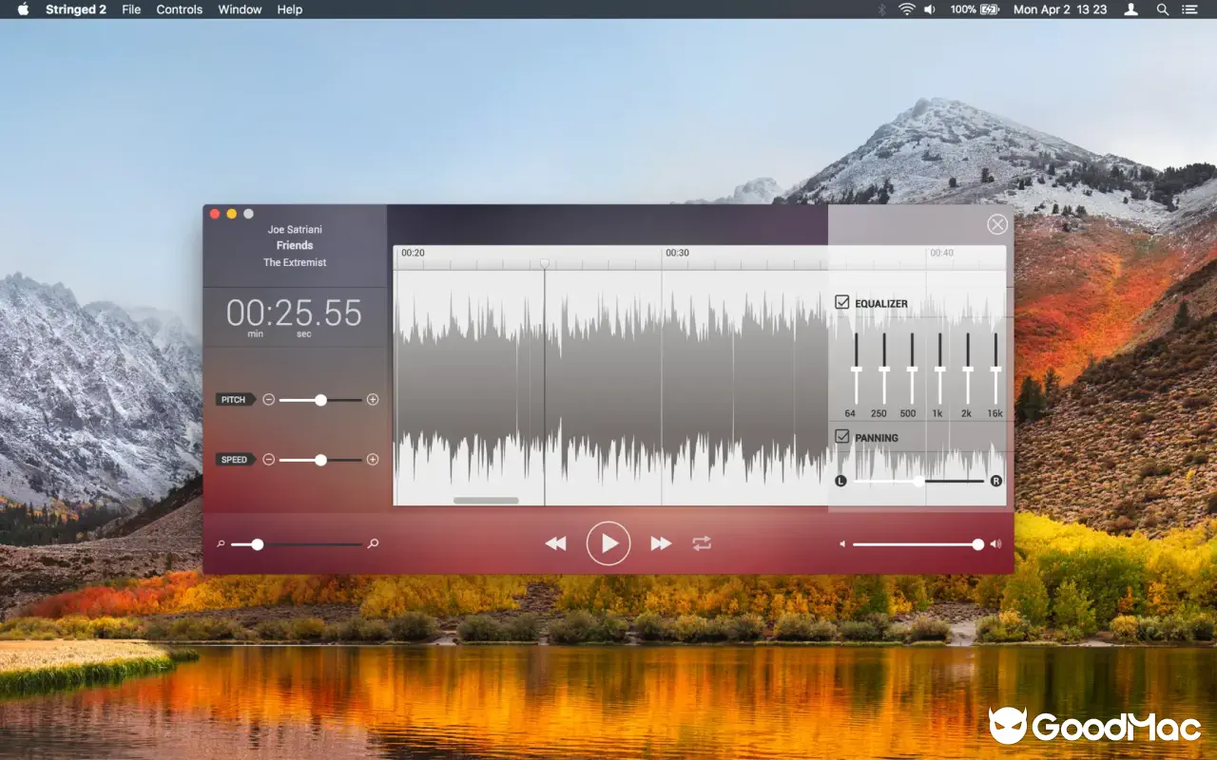Open the Controls menu

pos(180,9)
